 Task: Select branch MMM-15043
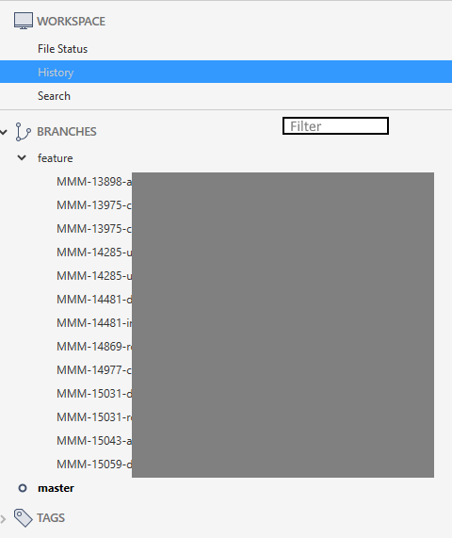pyautogui.click(x=94, y=441)
